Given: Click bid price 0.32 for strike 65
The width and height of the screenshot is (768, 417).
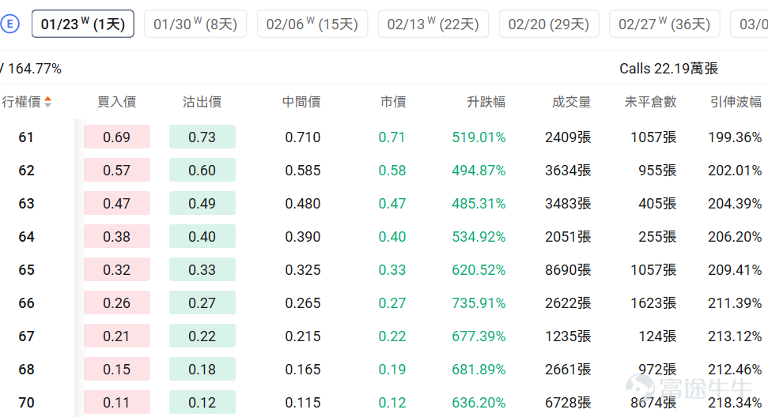Looking at the screenshot, I should (116, 270).
